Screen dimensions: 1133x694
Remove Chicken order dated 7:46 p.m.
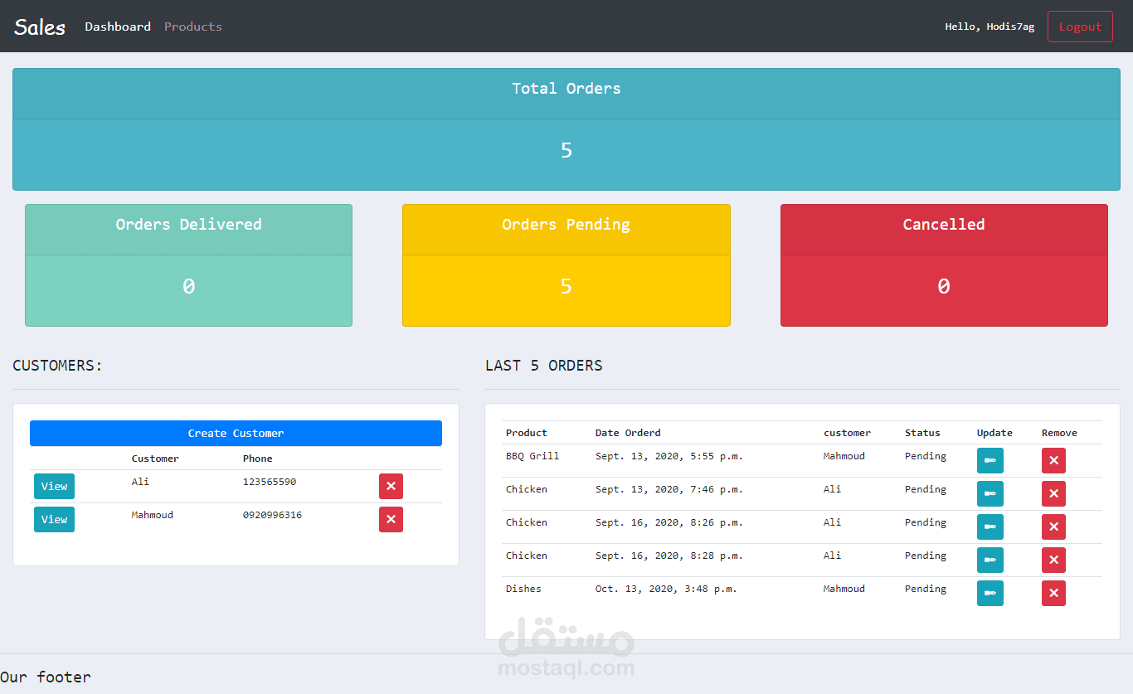pyautogui.click(x=1053, y=494)
